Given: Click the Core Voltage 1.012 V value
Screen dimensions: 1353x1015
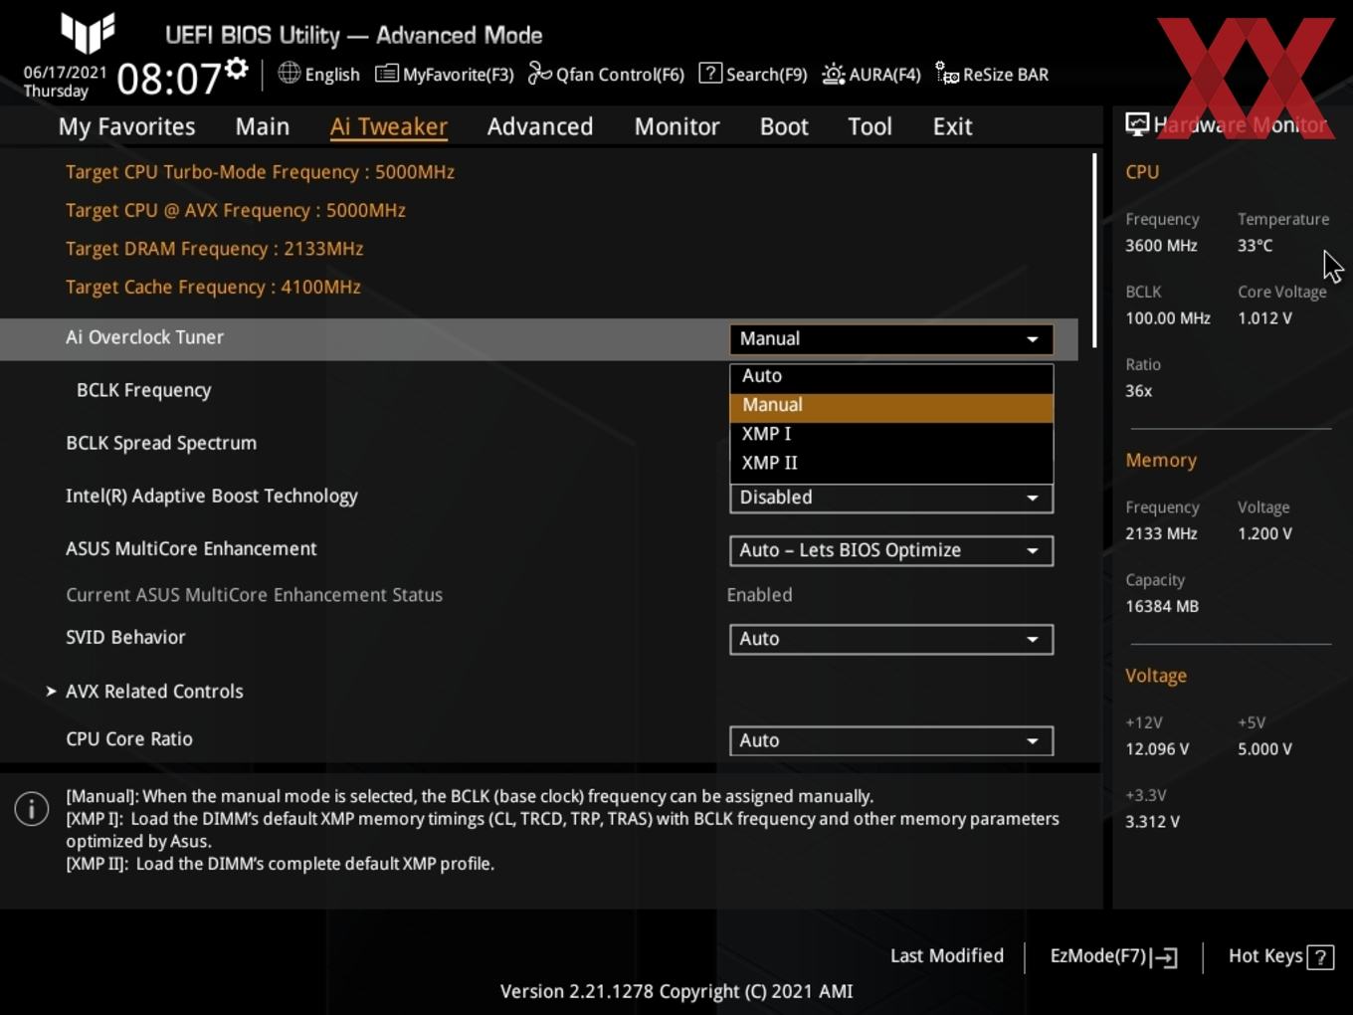Looking at the screenshot, I should (x=1264, y=318).
